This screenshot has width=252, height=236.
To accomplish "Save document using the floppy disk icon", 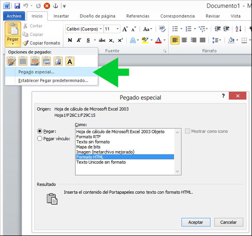I will 17,6.
